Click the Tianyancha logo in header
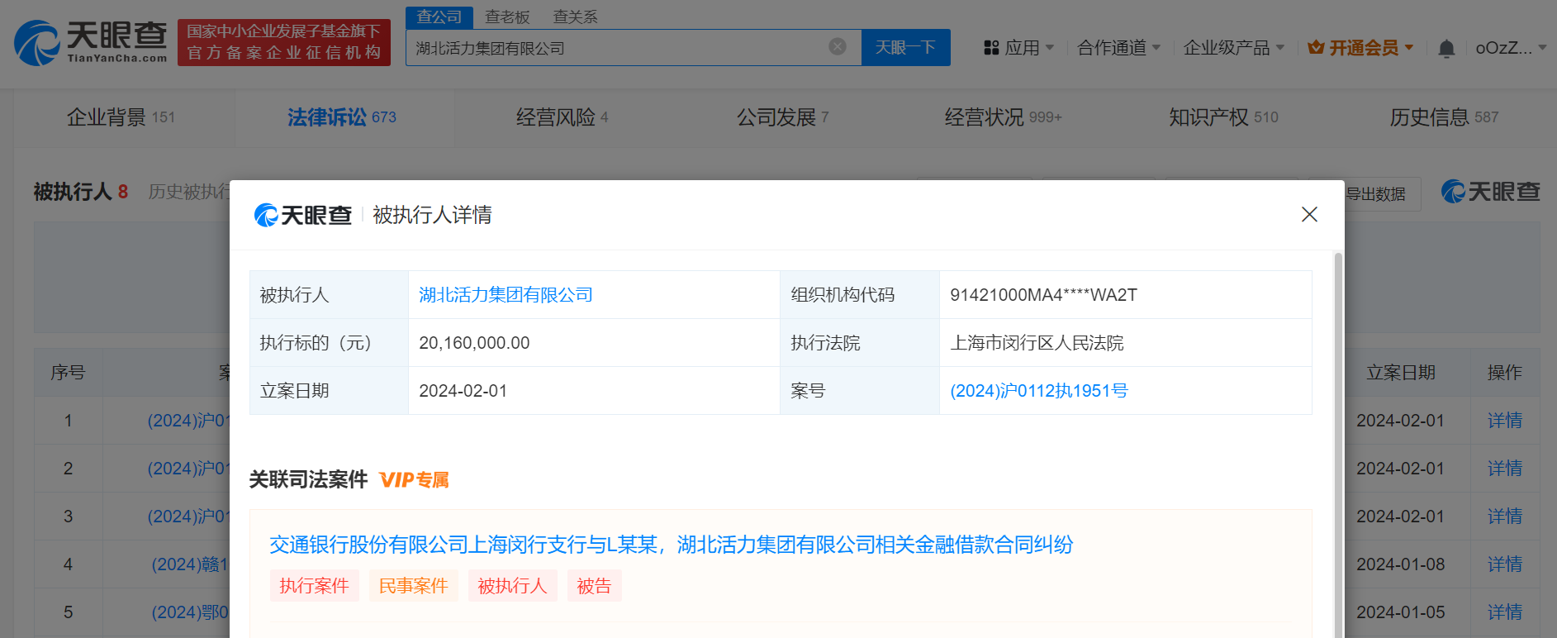1557x638 pixels. click(91, 42)
